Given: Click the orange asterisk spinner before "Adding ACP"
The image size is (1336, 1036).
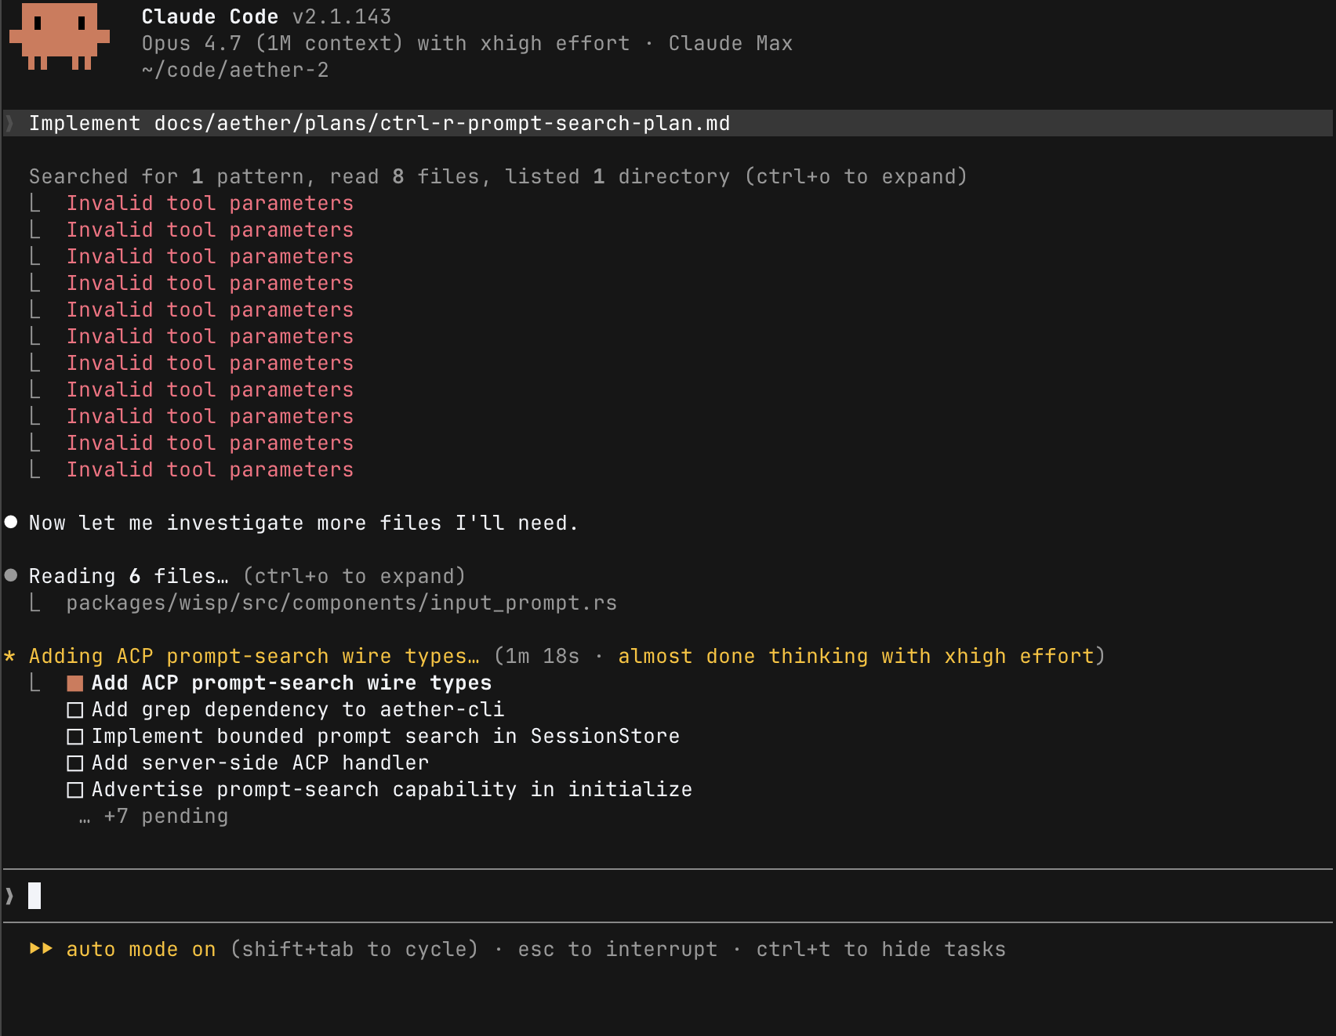Looking at the screenshot, I should click(9, 656).
